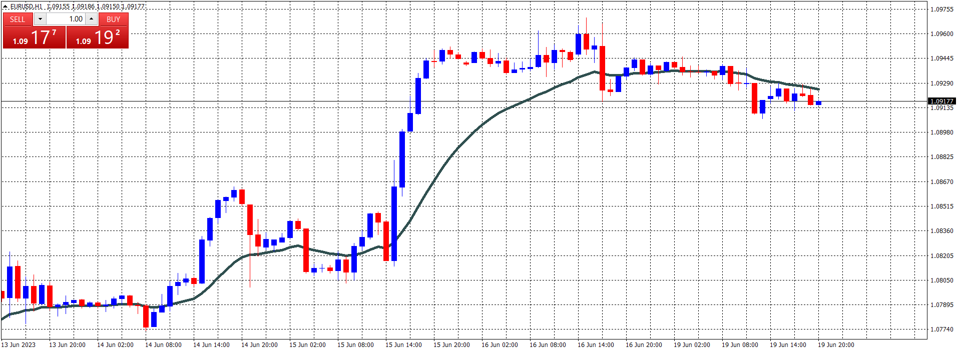This screenshot has height=351, width=959.
Task: Click the 1.08670 label on the price scale
Action: tap(941, 181)
